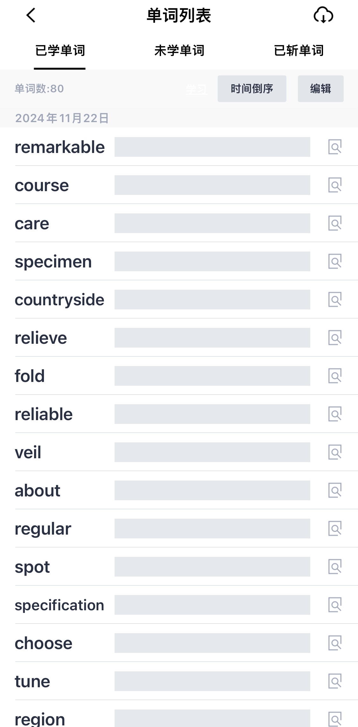The height and width of the screenshot is (727, 358).
Task: Tap the cloud download icon
Action: (x=323, y=15)
